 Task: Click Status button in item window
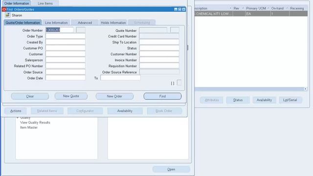point(238,100)
